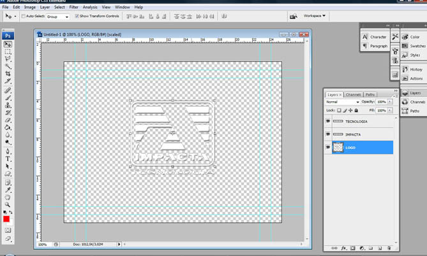Image resolution: width=427 pixels, height=256 pixels.
Task: Open the layer style fx menu
Action: [x=343, y=248]
